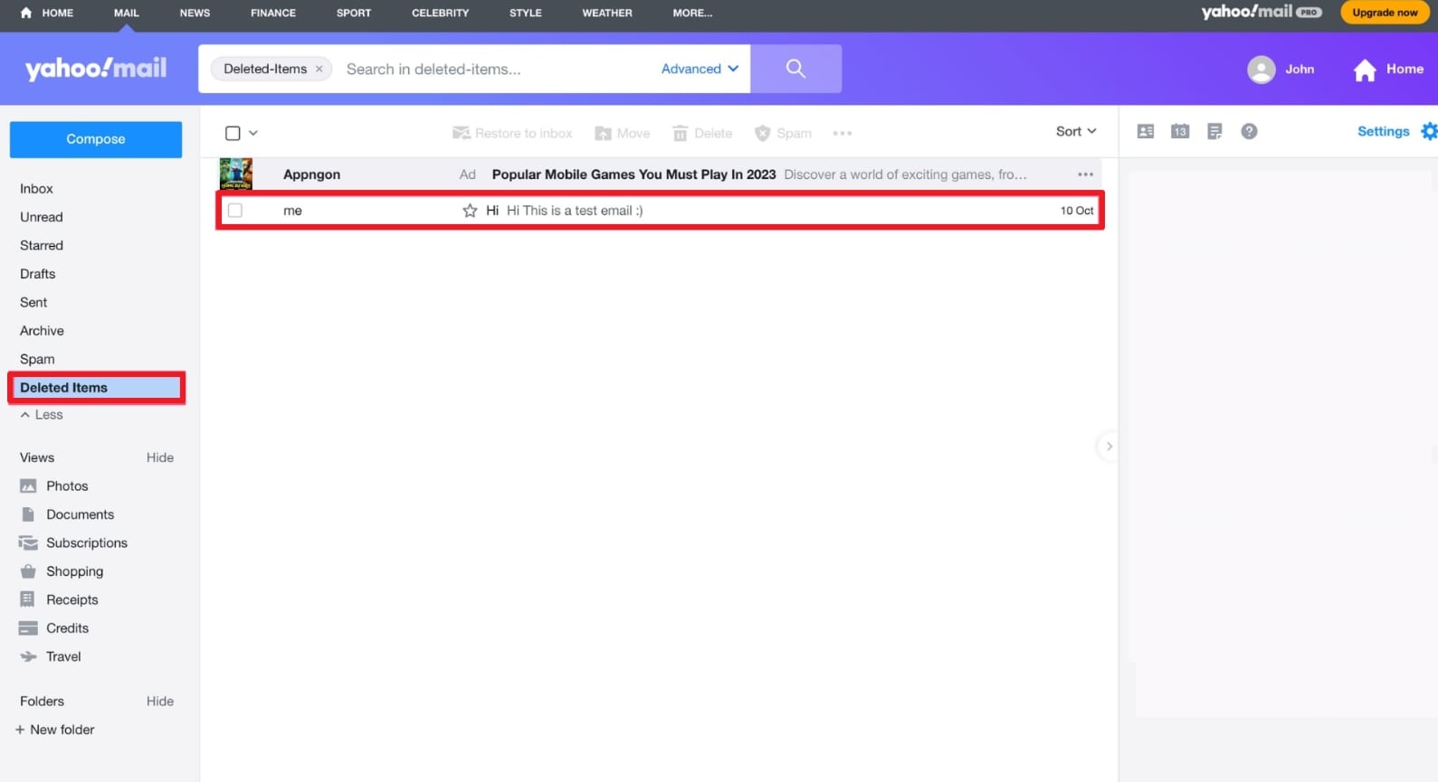Open the Sent folder
The height and width of the screenshot is (782, 1438).
(x=33, y=303)
